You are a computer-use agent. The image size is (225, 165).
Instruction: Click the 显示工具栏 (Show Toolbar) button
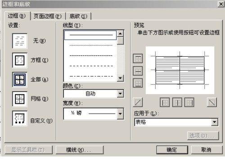click(x=28, y=150)
